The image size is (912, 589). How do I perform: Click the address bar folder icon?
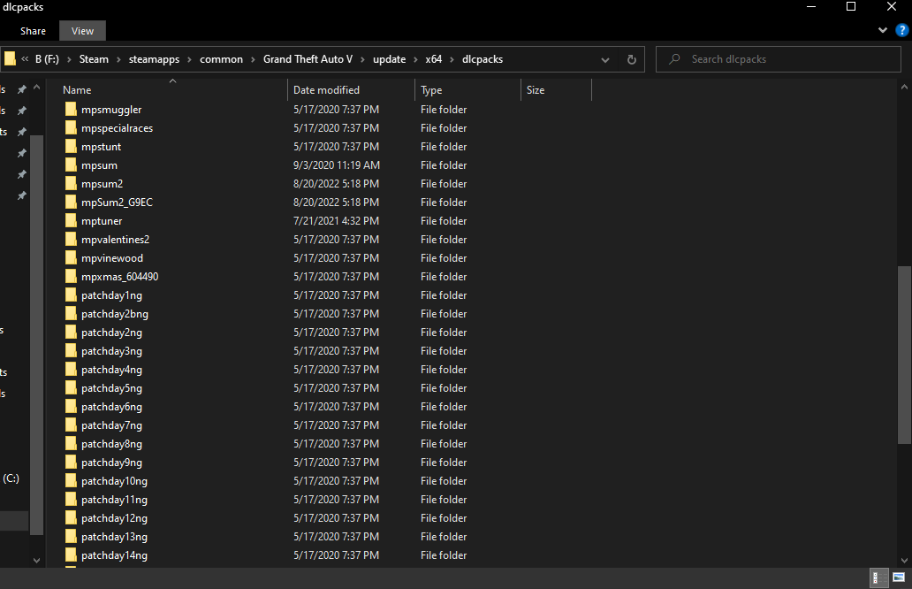(10, 58)
